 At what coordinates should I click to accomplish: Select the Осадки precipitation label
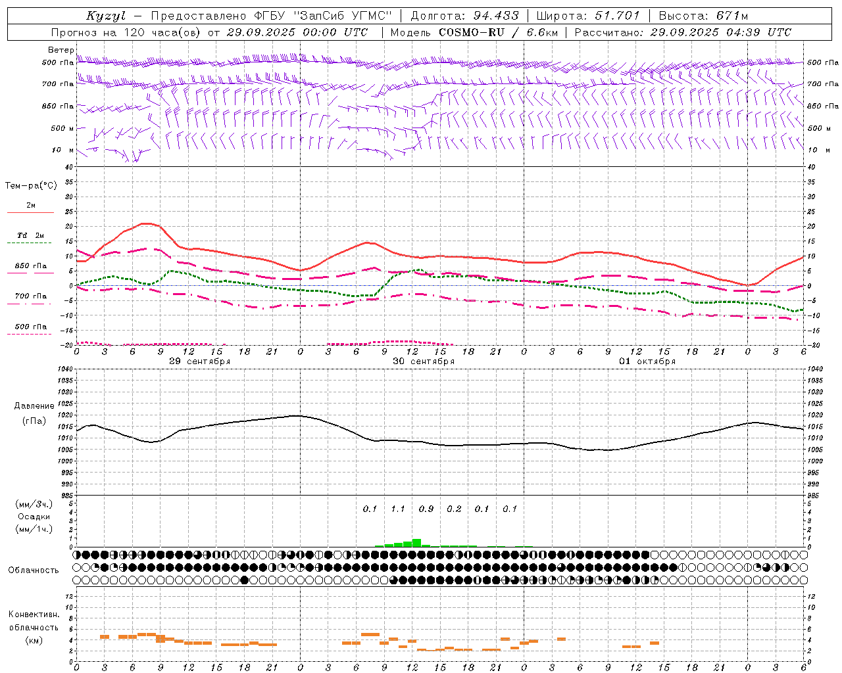click(34, 517)
